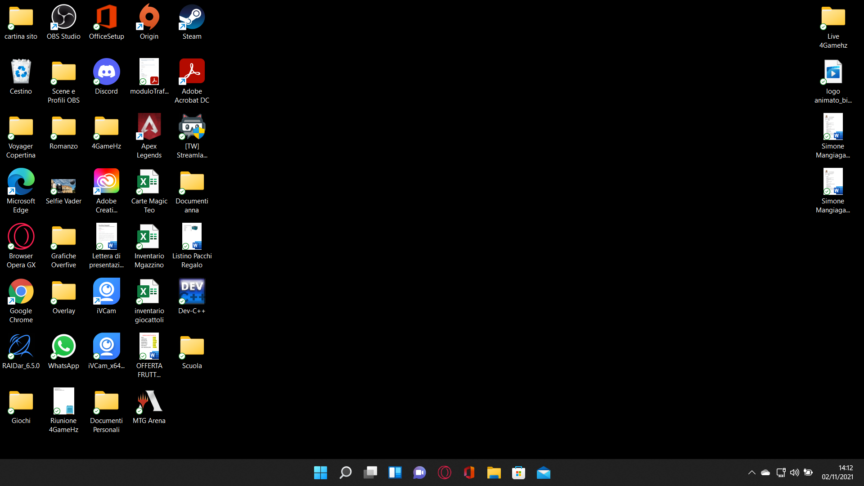Select the Overlay folder
This screenshot has width=864, height=486.
pyautogui.click(x=63, y=297)
